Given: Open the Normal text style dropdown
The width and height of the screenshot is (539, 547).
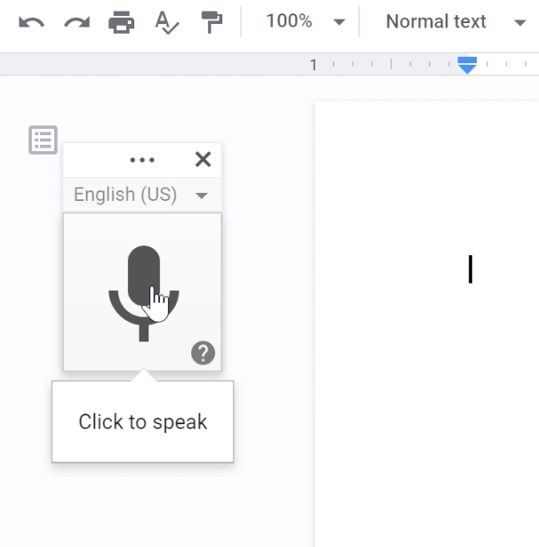Looking at the screenshot, I should pos(455,21).
